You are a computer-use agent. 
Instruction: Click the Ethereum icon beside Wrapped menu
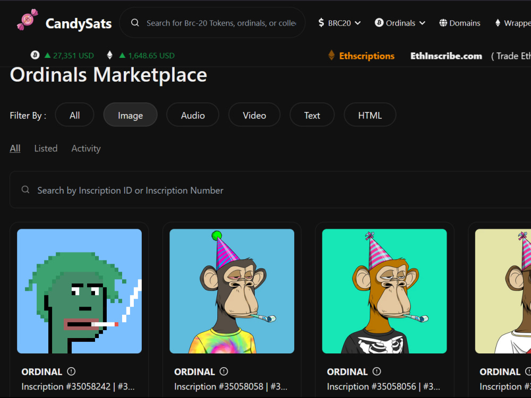pos(498,23)
